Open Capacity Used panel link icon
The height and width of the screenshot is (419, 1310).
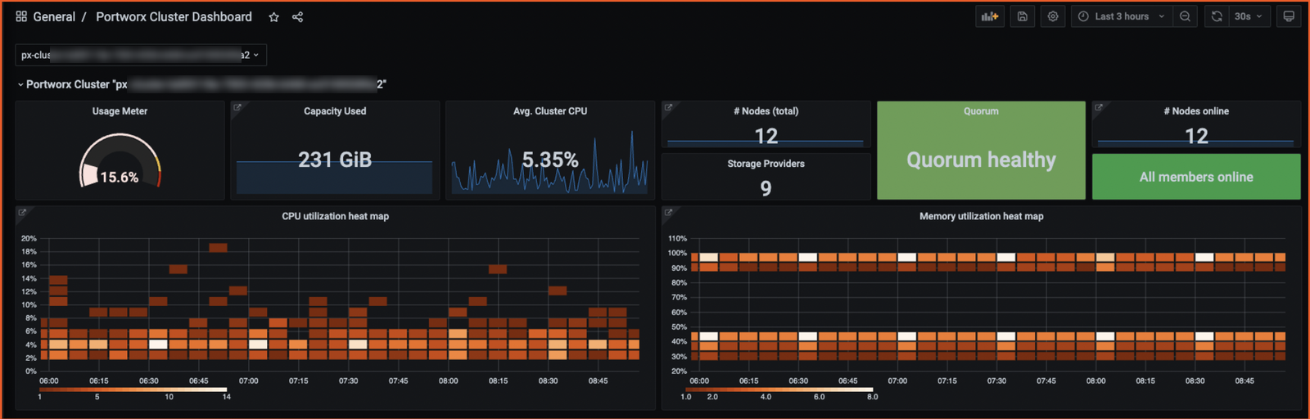point(237,107)
